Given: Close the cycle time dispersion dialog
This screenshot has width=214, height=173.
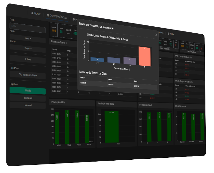Looking at the screenshot, I should pyautogui.click(x=156, y=35).
